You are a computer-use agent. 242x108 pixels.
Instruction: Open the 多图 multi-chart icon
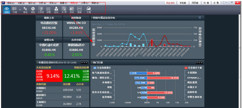pyautogui.click(x=48, y=10)
